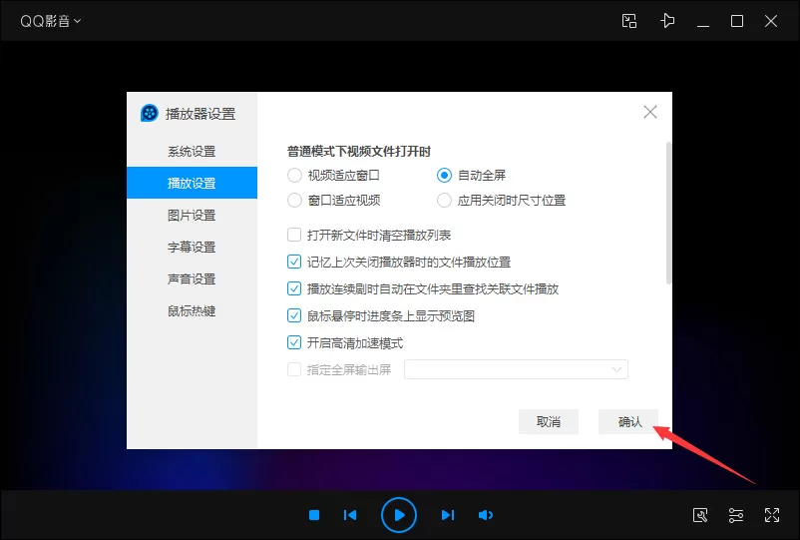Select the 视频适应窗口 radio option
The width and height of the screenshot is (800, 540).
pos(294,176)
